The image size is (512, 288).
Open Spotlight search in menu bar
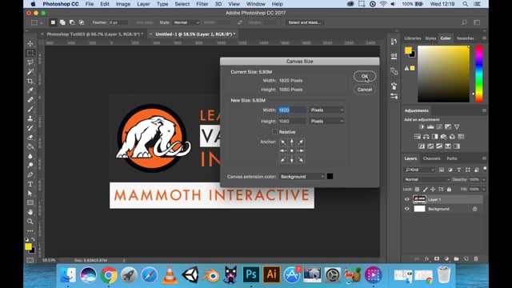pyautogui.click(x=466, y=4)
